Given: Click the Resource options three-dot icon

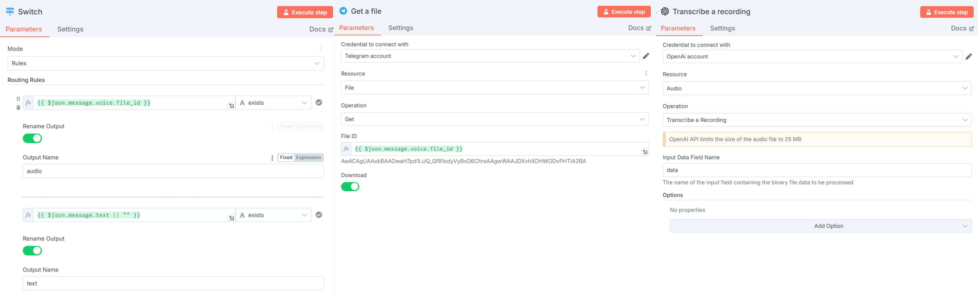Looking at the screenshot, I should (x=646, y=73).
